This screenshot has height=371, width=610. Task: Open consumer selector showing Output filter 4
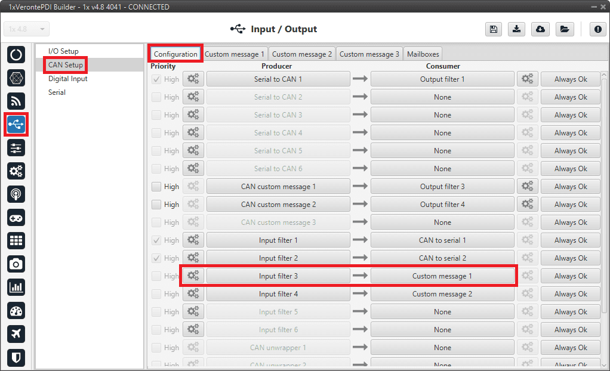coord(442,204)
